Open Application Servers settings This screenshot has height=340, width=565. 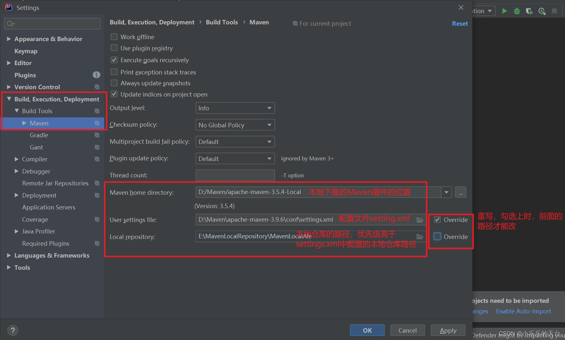(x=49, y=207)
